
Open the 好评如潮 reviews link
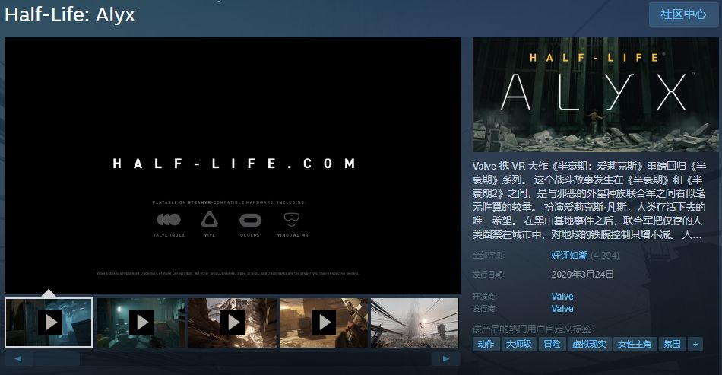(569, 256)
